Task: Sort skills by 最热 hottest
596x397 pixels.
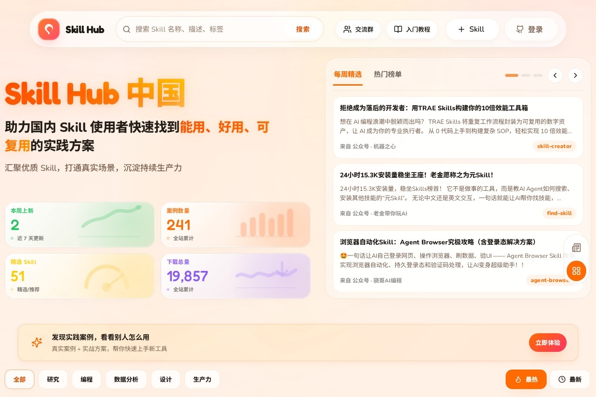Action: [x=526, y=379]
